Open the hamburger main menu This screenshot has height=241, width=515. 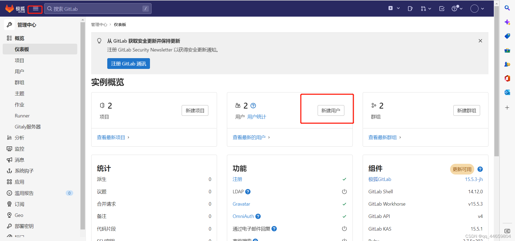[35, 9]
